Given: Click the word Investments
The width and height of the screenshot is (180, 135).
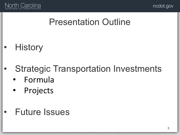Looking at the screenshot, I should click(137, 69).
